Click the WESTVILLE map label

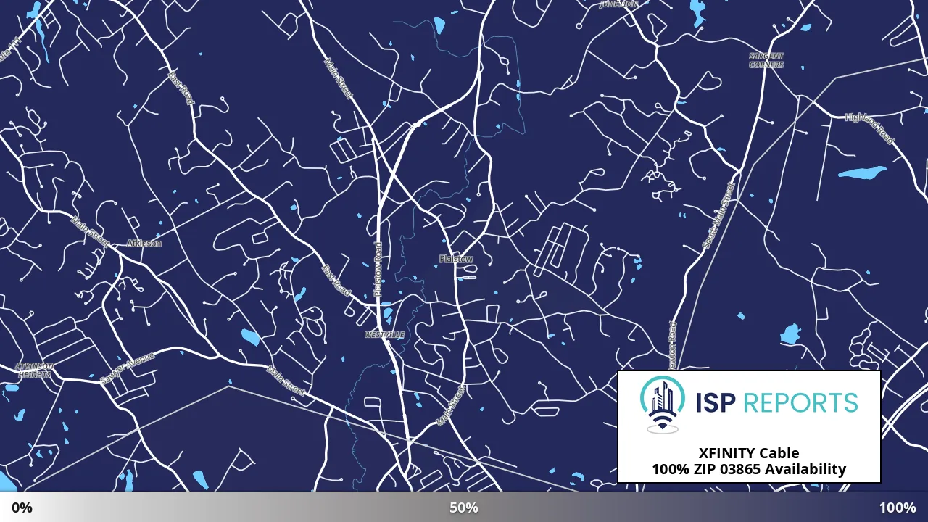(384, 335)
